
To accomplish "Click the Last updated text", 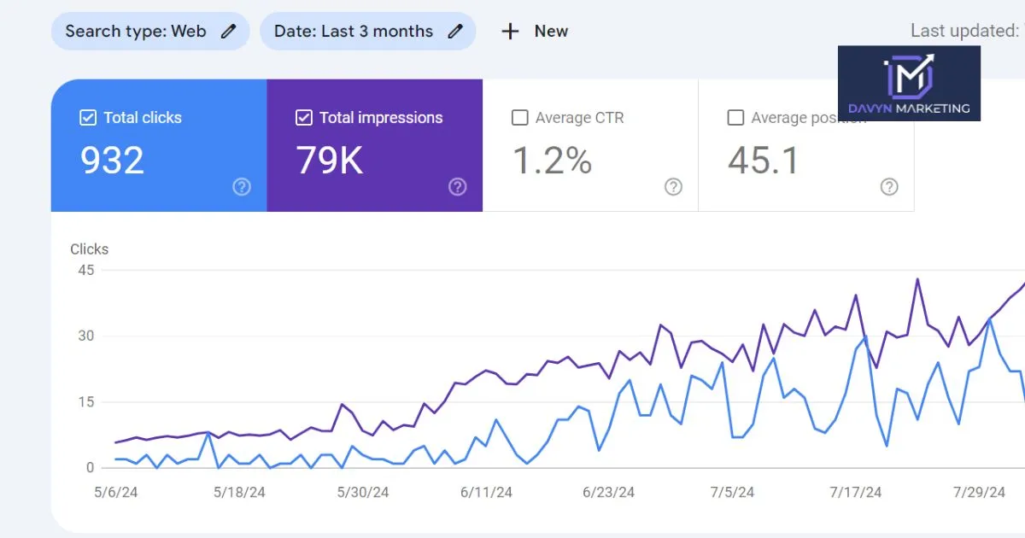I will pos(963,31).
